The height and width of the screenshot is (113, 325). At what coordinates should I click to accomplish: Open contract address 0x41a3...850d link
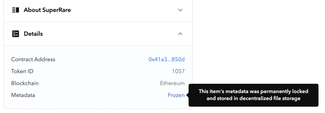[167, 59]
